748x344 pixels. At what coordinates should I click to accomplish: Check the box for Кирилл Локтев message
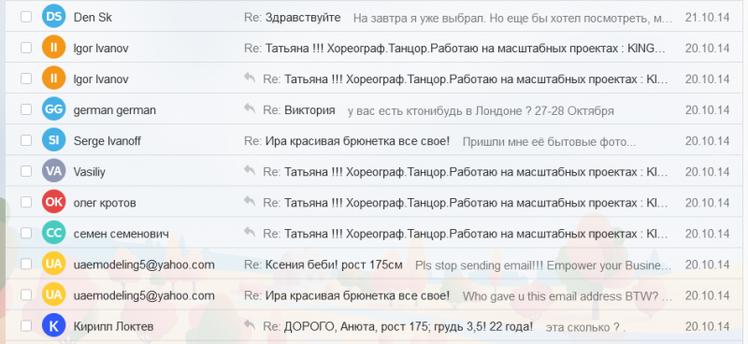coord(26,326)
